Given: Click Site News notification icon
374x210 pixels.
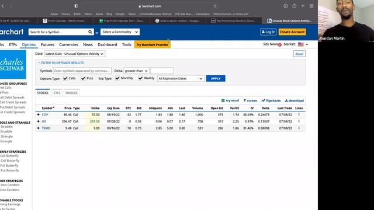Looking at the screenshot, I should coord(279,45).
